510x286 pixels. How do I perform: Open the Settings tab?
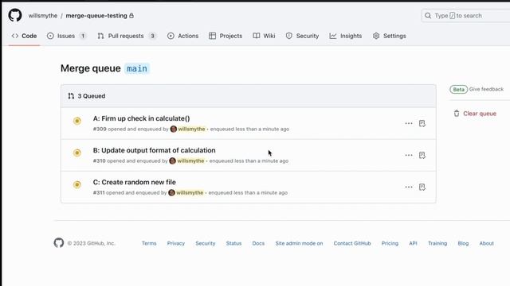(390, 36)
